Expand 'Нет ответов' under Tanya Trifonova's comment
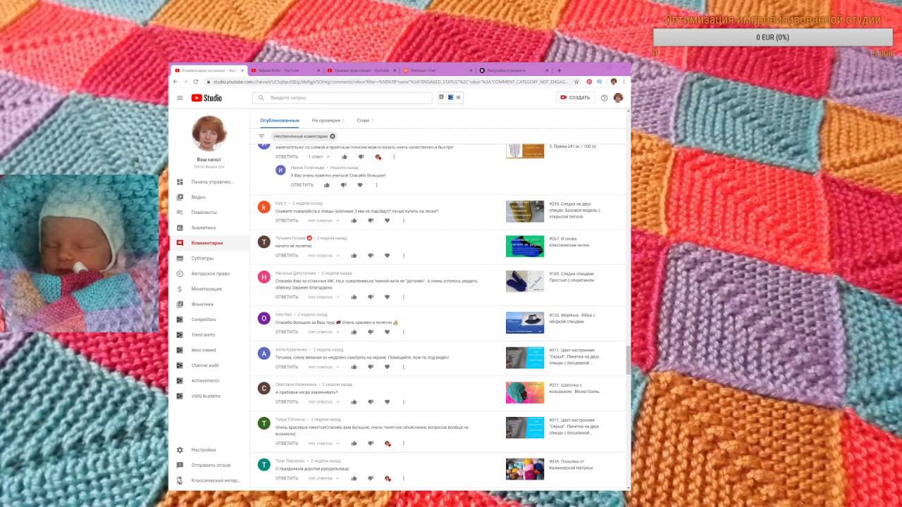Image resolution: width=902 pixels, height=507 pixels. pyautogui.click(x=323, y=444)
